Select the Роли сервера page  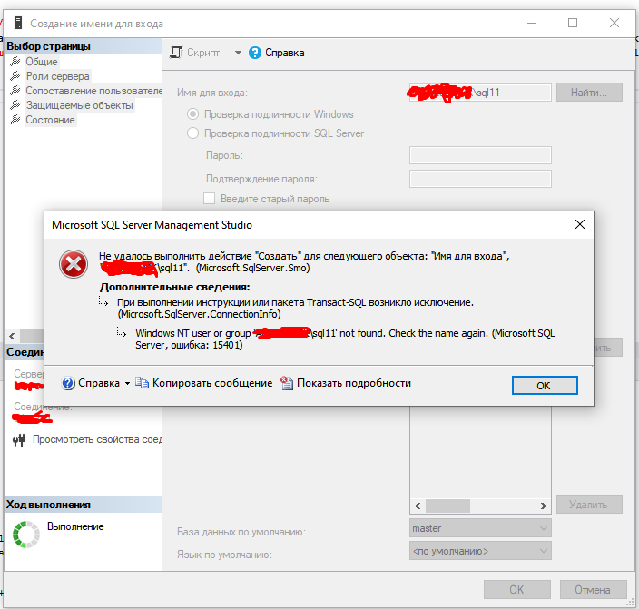pos(57,76)
